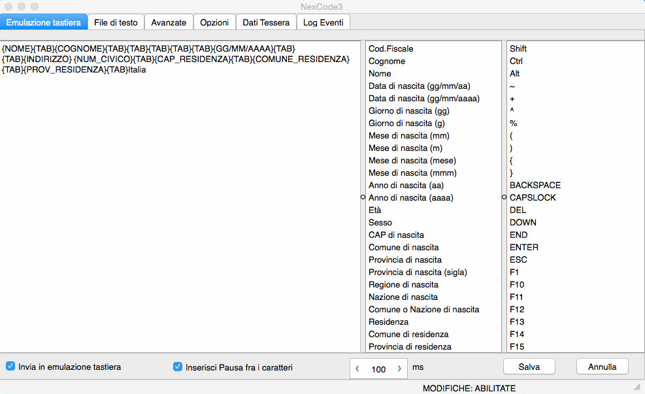Click the splitter handle left of fields list
Screen dimensions: 645x394
click(363, 196)
